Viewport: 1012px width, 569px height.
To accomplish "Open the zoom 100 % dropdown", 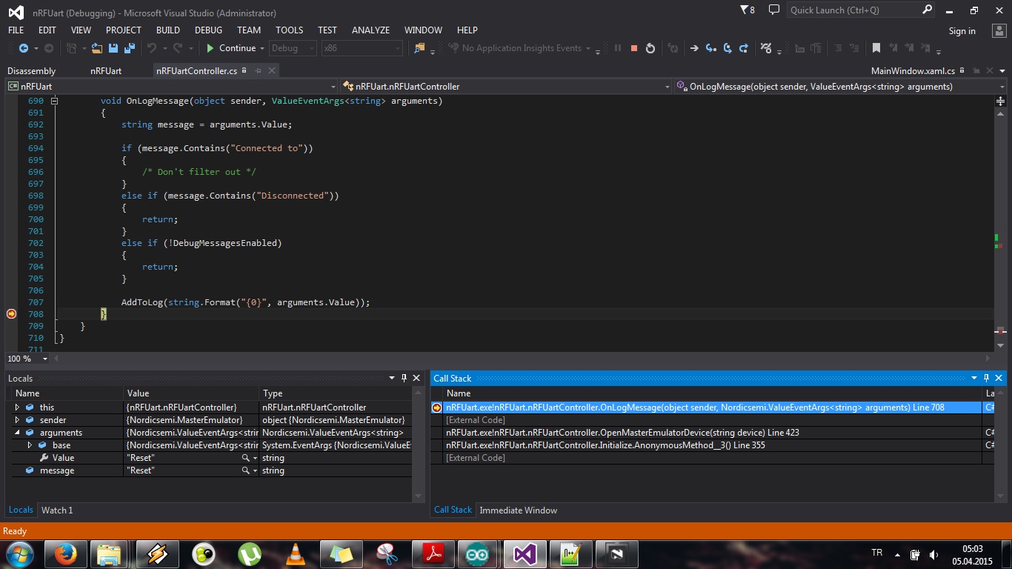I will point(44,359).
